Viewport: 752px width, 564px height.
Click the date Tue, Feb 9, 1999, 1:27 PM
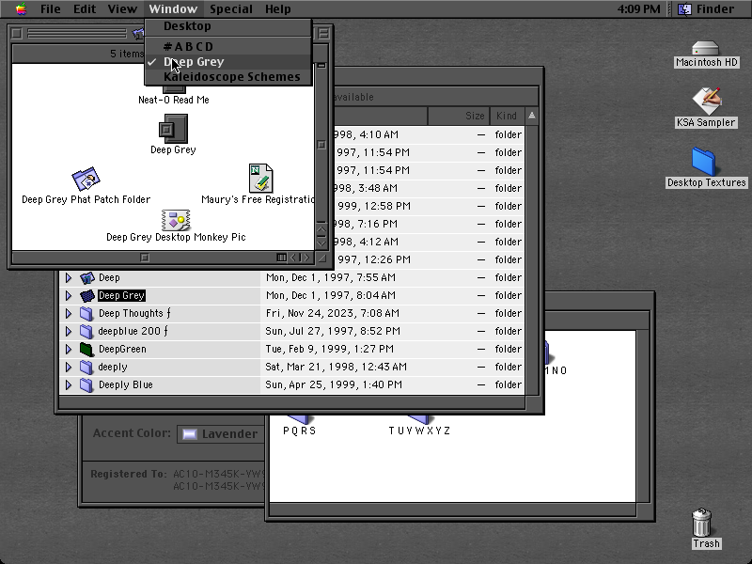[x=330, y=349]
